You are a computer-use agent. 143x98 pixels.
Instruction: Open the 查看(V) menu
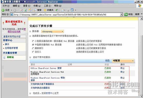(x=27, y=6)
